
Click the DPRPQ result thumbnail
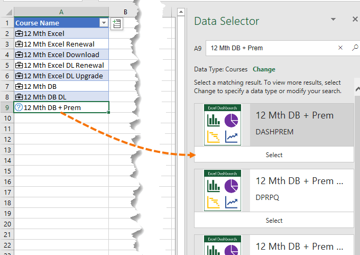[223, 190]
